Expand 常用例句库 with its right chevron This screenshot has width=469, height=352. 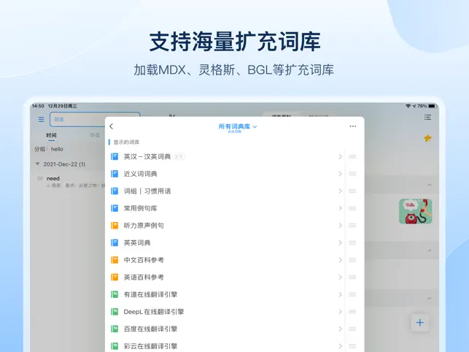tap(340, 208)
